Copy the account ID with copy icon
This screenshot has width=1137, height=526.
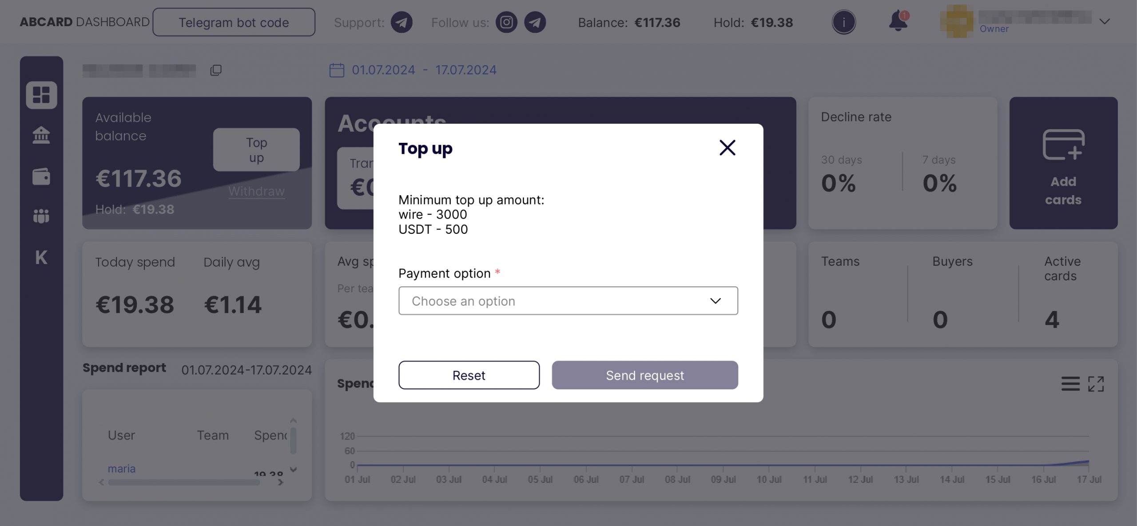click(216, 70)
